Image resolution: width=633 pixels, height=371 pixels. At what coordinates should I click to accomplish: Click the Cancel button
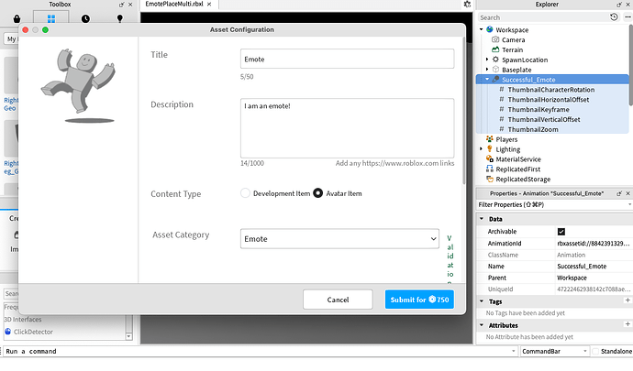[x=338, y=300]
